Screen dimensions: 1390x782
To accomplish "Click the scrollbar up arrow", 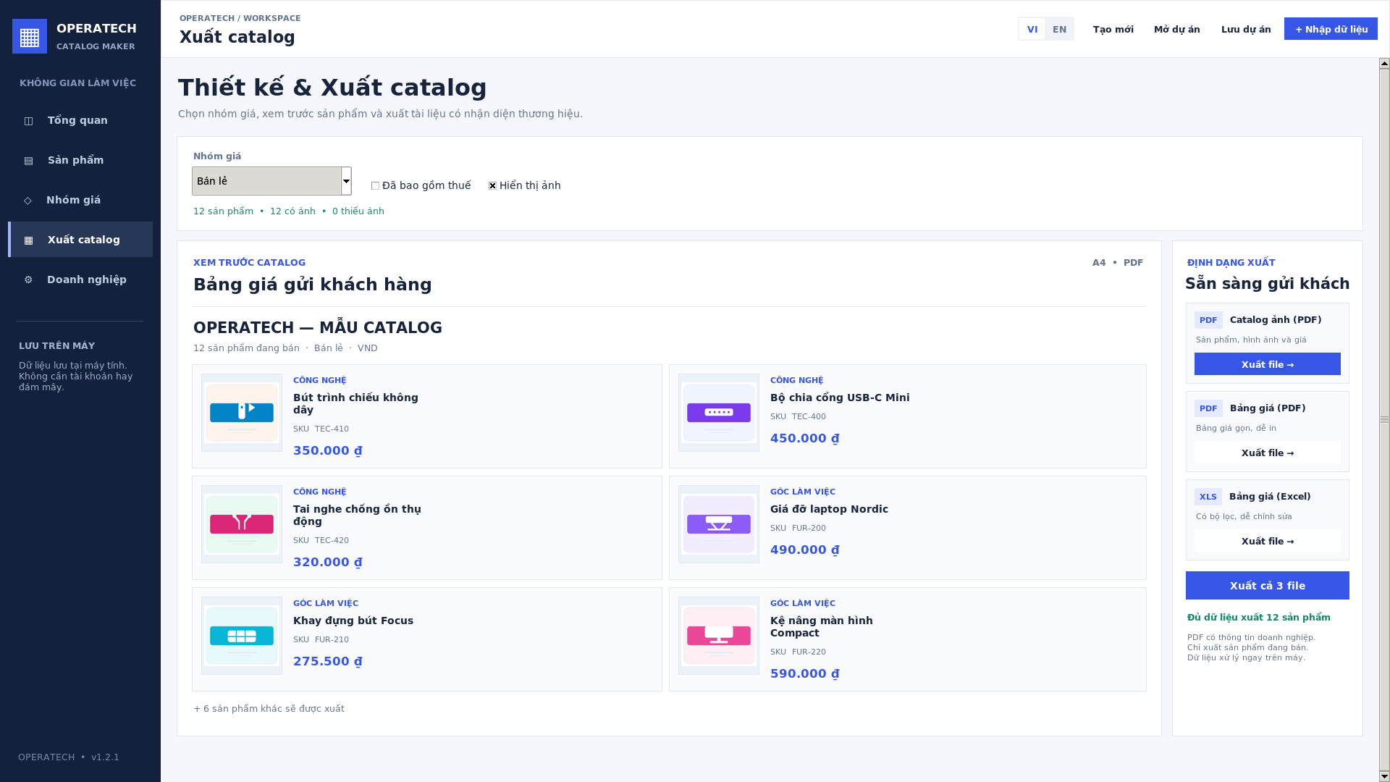I will click(x=1384, y=64).
